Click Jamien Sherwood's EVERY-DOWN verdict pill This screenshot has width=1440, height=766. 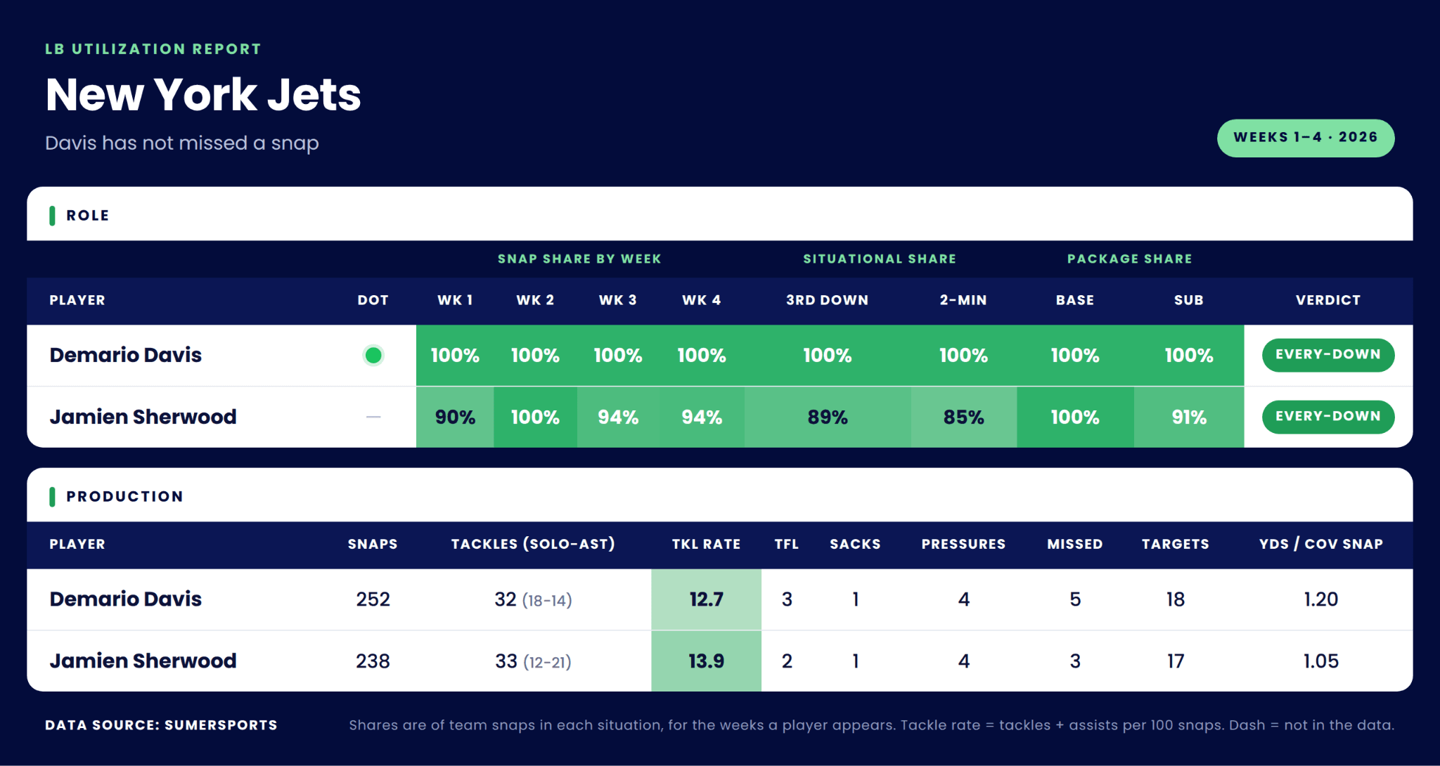pyautogui.click(x=1328, y=417)
